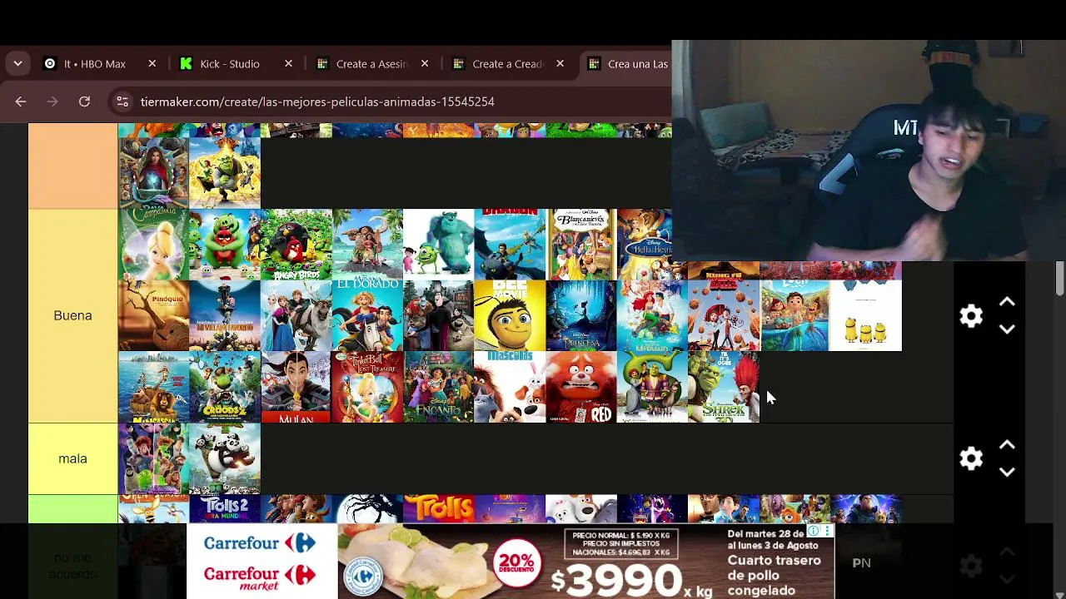Go back to the previous page
This screenshot has height=599, width=1066.
pyautogui.click(x=21, y=101)
